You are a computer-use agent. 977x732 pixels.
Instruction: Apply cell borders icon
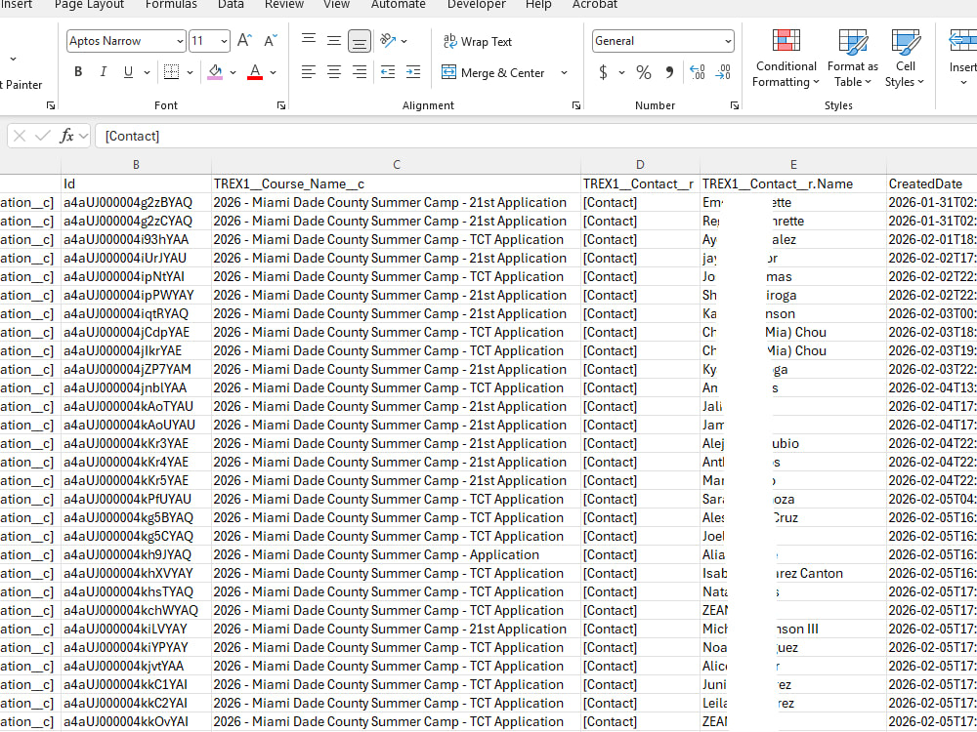click(x=171, y=72)
